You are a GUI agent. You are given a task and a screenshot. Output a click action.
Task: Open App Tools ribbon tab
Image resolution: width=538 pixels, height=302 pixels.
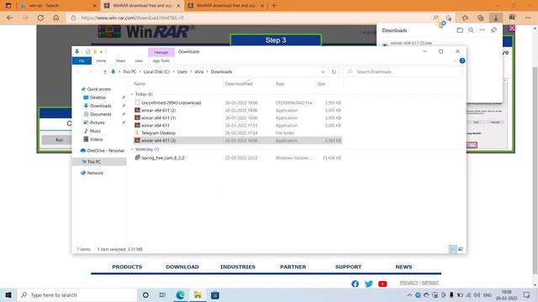point(161,61)
